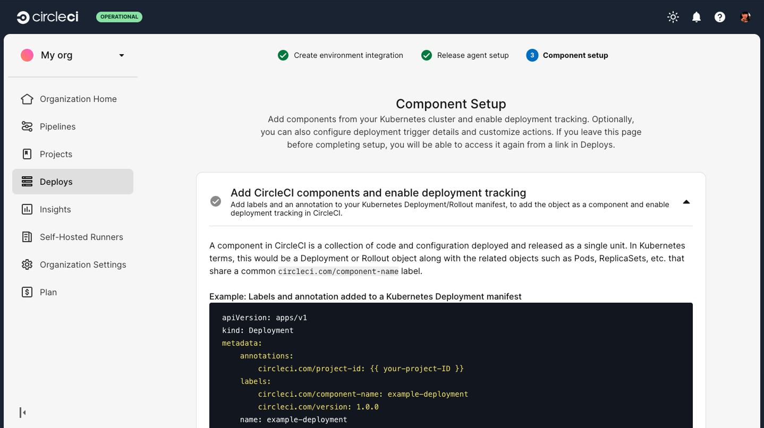Click the metadata: code line
The image size is (764, 428).
click(242, 343)
